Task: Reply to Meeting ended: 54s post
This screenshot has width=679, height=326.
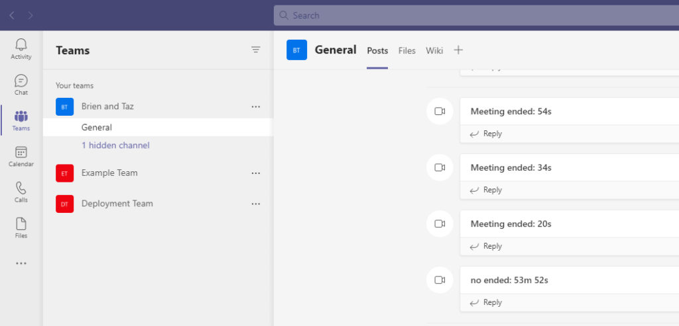Action: pyautogui.click(x=486, y=134)
